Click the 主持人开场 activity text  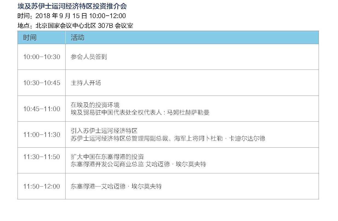pos(86,83)
